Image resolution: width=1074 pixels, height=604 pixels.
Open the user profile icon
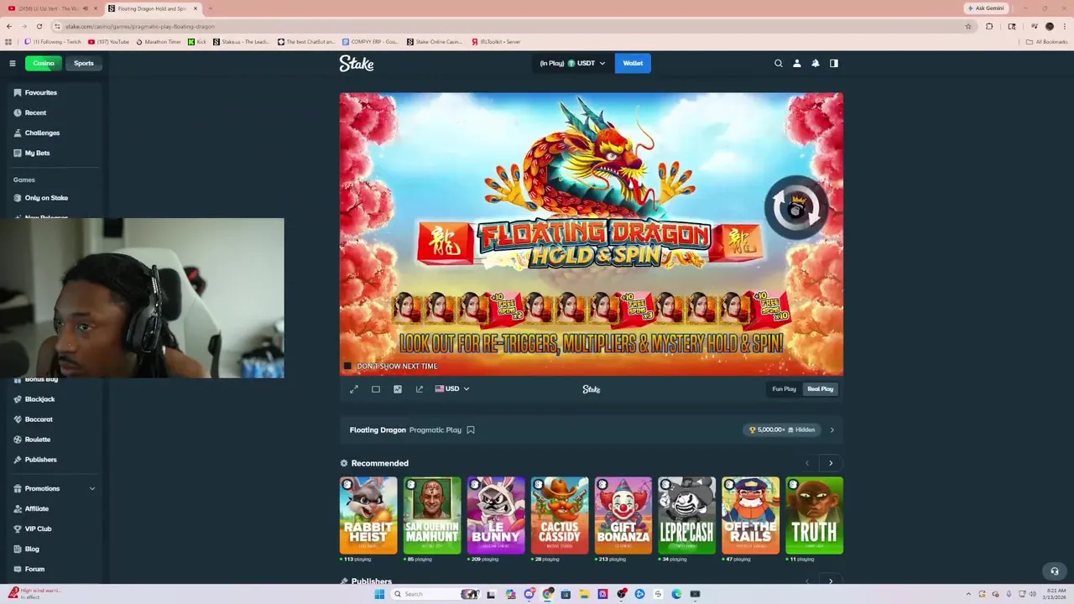point(796,63)
